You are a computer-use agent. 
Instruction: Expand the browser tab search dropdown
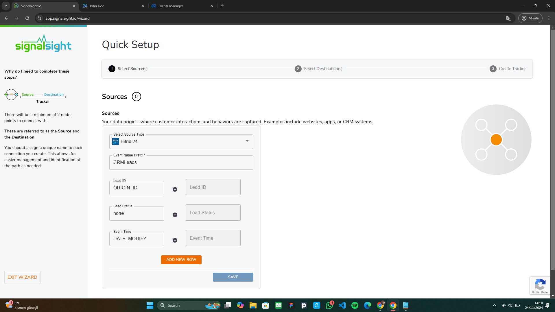click(x=5, y=6)
